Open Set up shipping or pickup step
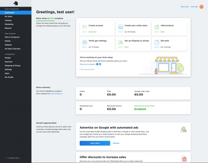 point(133,44)
